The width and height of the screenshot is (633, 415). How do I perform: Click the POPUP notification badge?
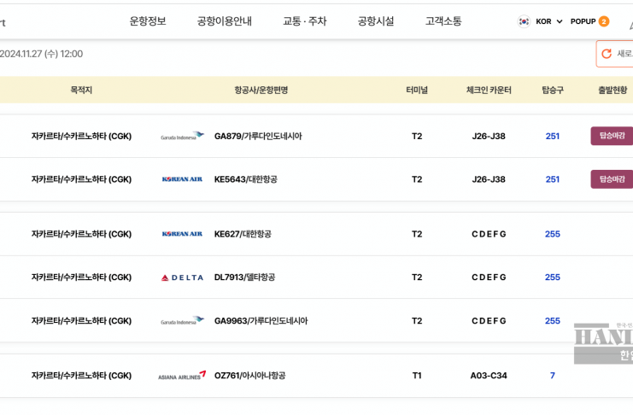(604, 21)
